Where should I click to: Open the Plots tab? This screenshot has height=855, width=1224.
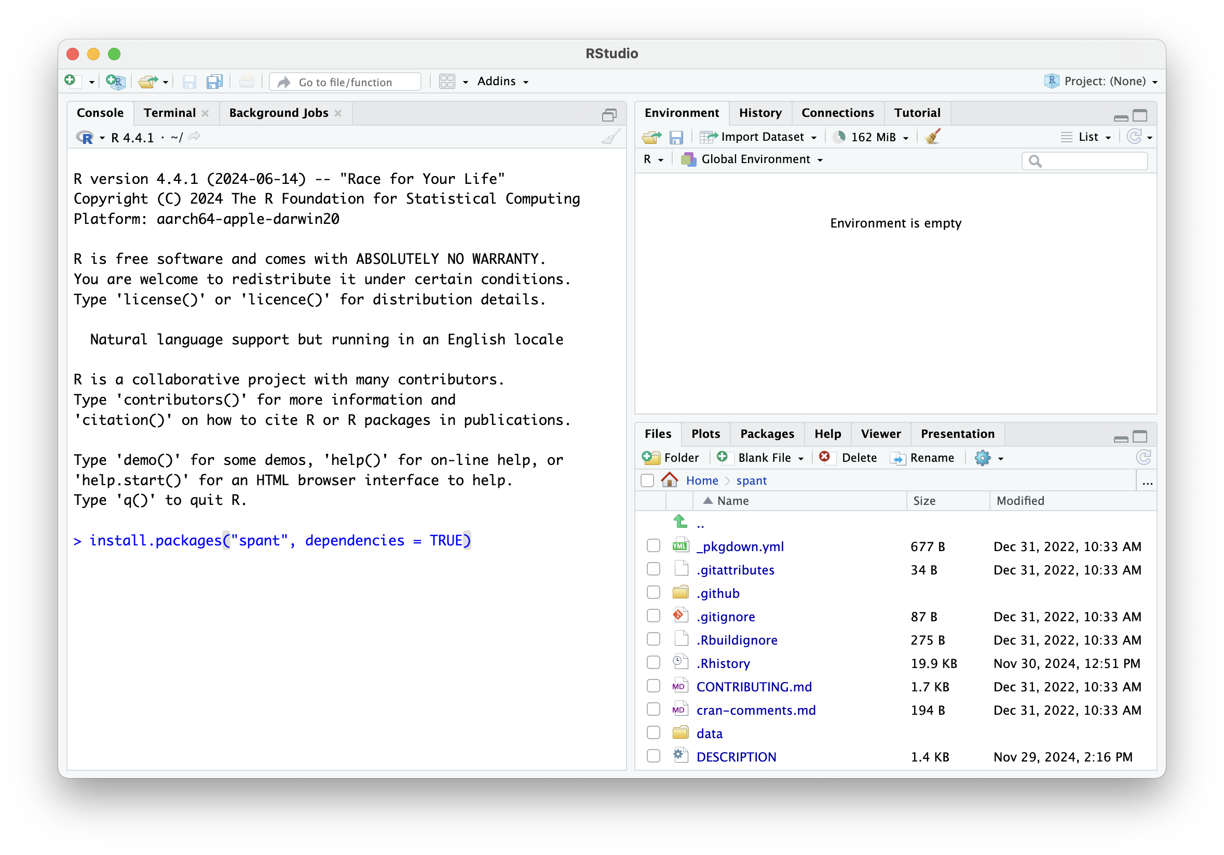[x=705, y=434]
